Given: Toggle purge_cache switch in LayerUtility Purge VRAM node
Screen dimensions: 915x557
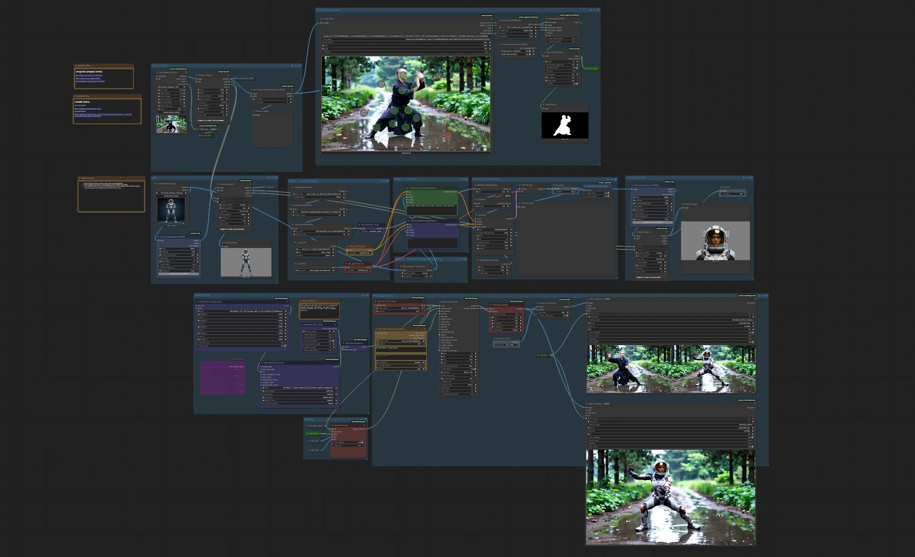Looking at the screenshot, I should pos(608,193).
